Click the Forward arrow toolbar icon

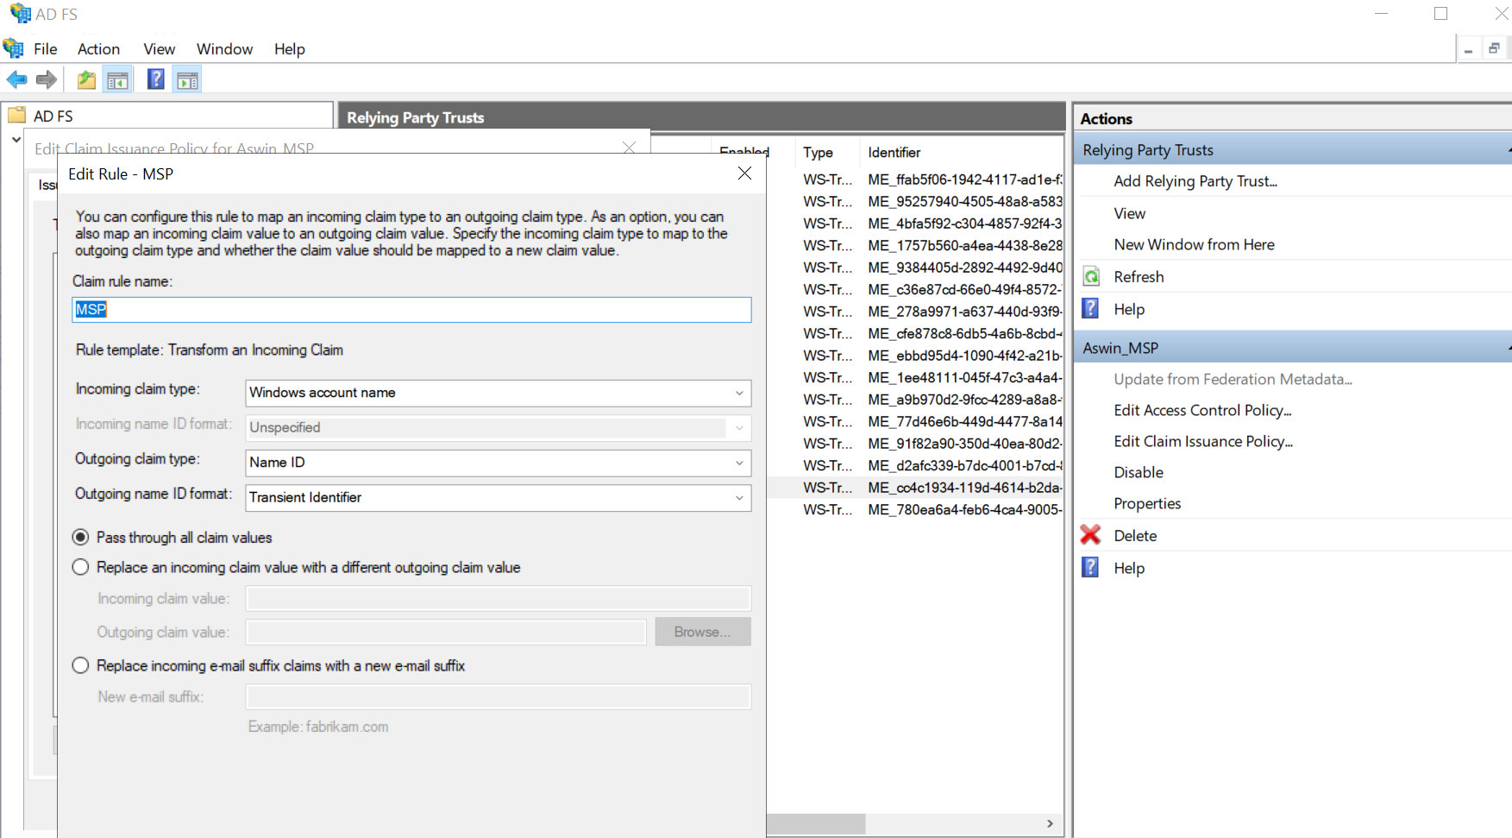pyautogui.click(x=47, y=80)
